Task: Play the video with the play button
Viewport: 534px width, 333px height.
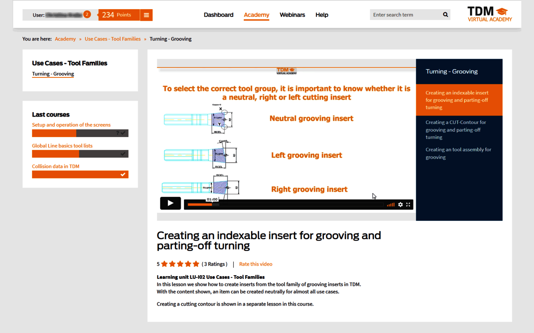Action: point(170,203)
